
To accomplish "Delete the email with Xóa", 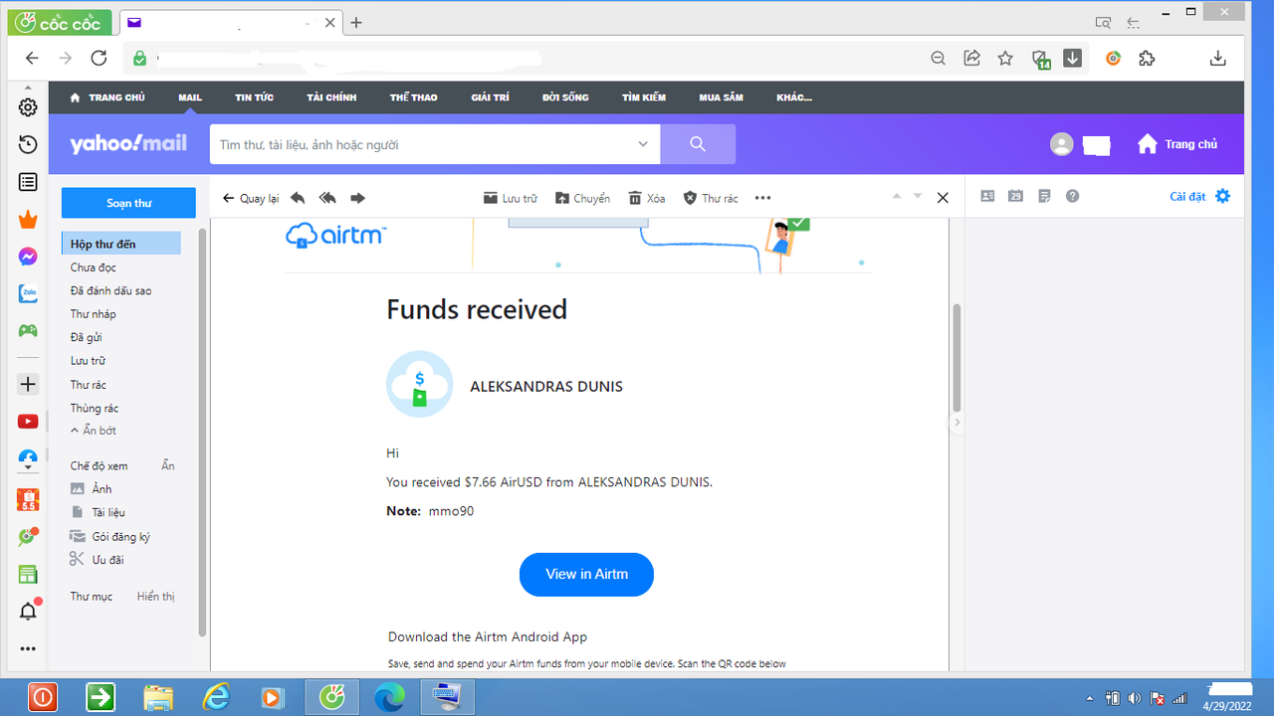I will [647, 198].
